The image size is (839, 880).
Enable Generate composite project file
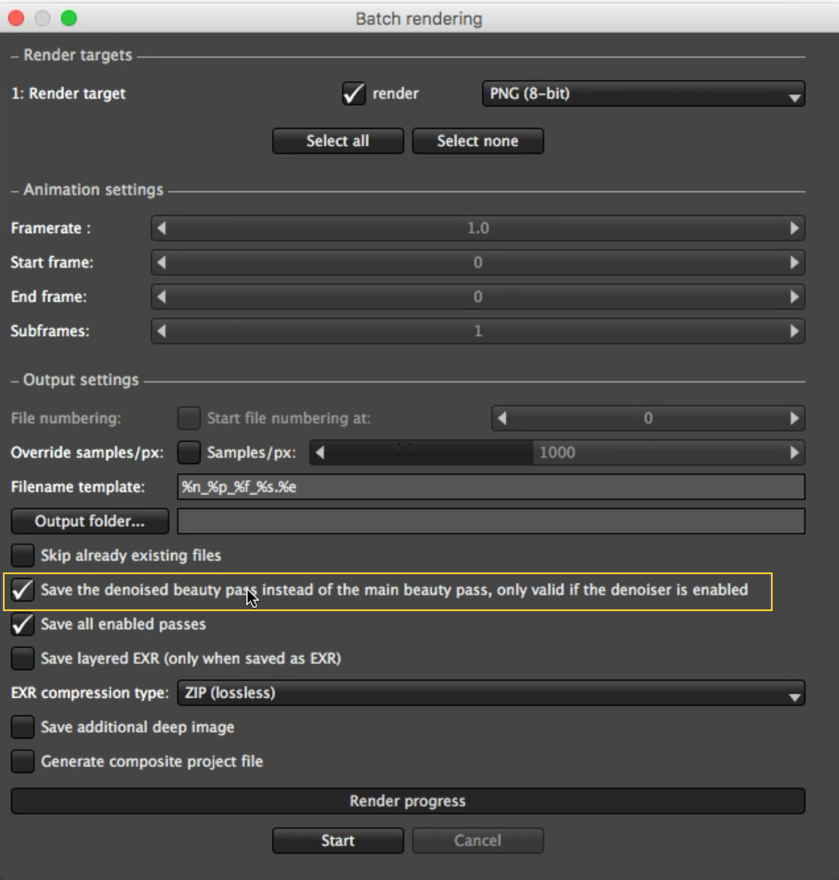23,761
